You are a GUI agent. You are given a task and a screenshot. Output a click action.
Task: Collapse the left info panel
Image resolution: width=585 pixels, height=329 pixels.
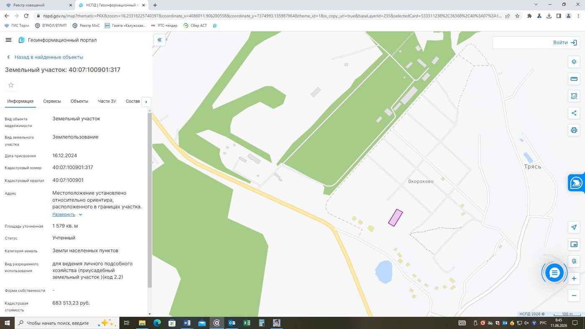pyautogui.click(x=159, y=40)
